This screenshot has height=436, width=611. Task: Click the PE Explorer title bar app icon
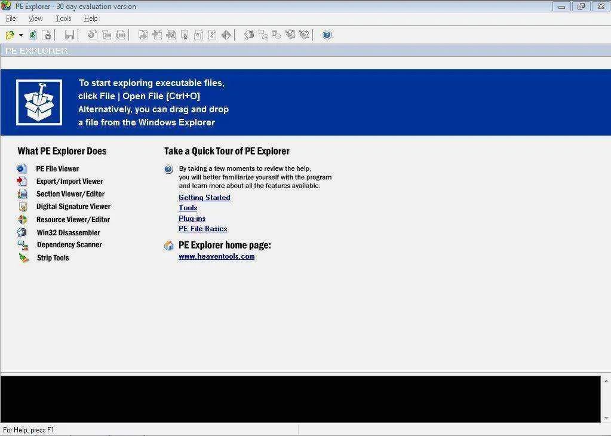6,6
